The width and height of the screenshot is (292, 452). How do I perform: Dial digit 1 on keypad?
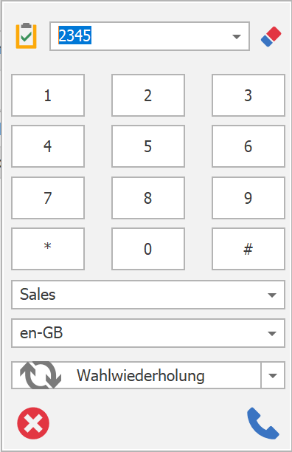(48, 95)
